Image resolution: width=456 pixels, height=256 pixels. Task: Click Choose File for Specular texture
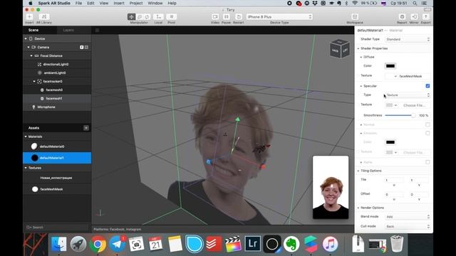415,105
